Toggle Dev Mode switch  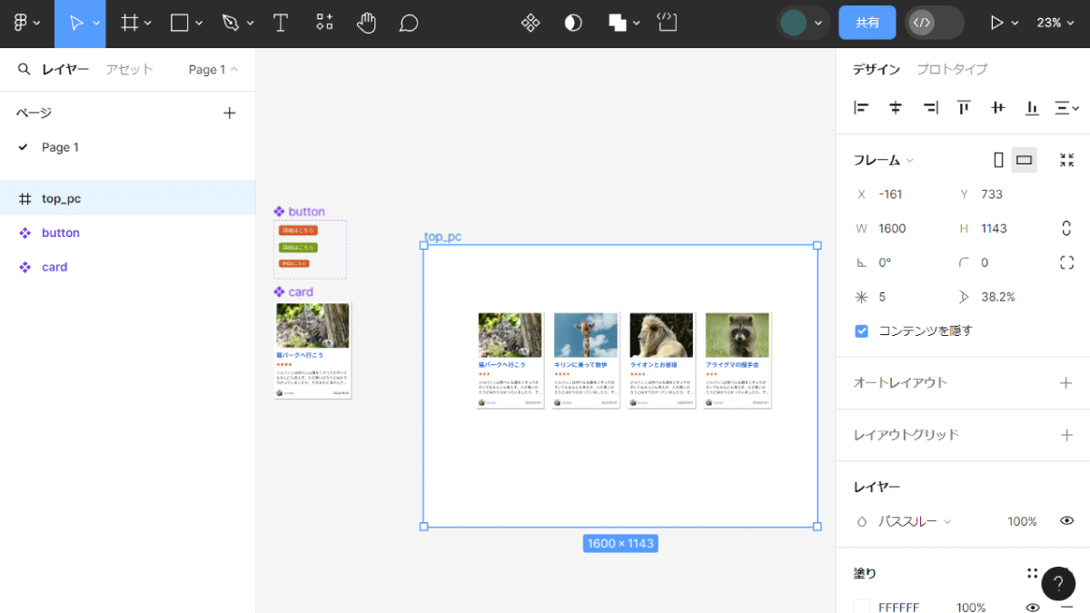(934, 23)
